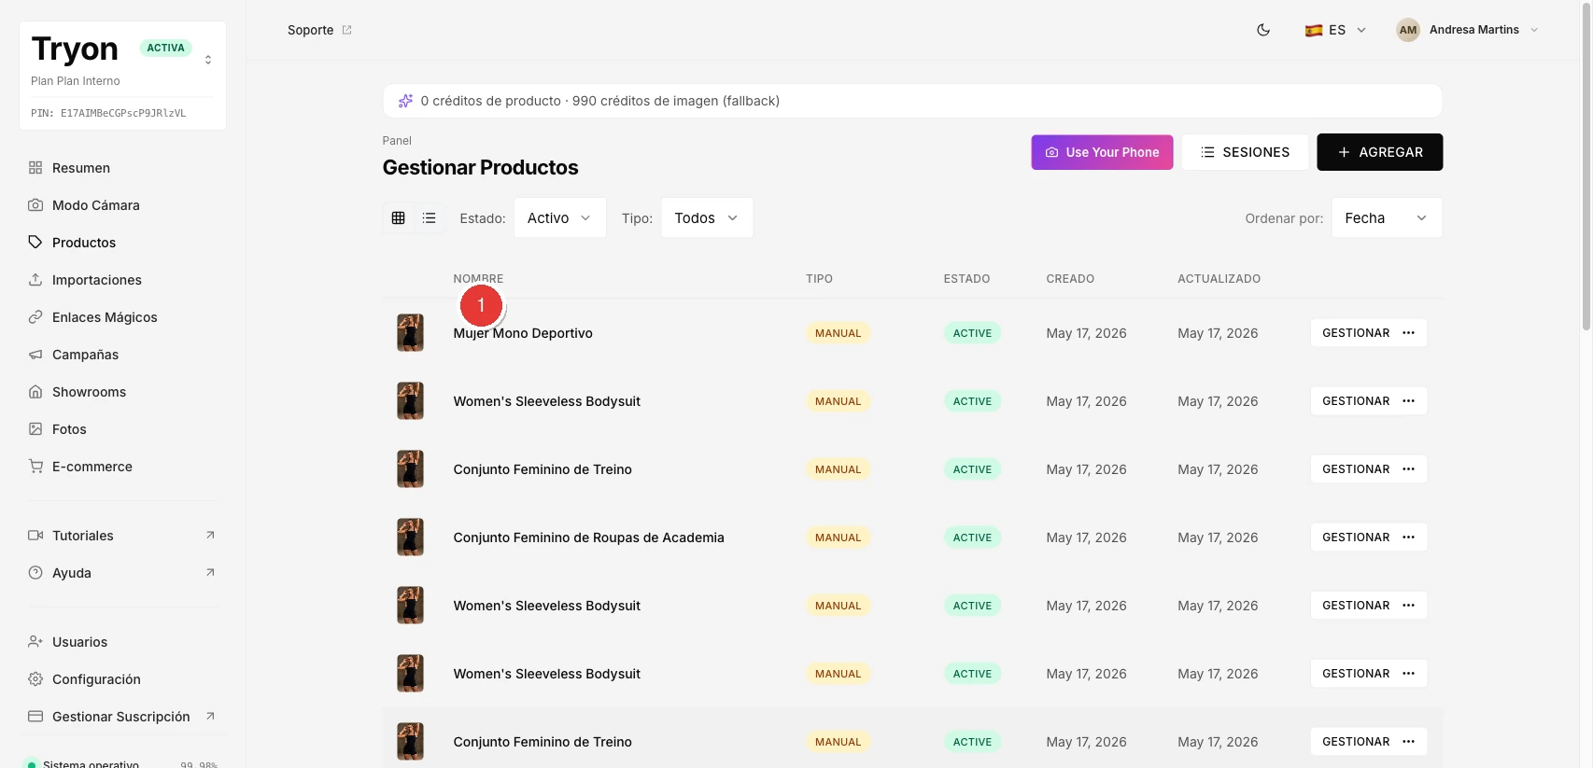Click the Ayuda question mark icon
Screen dimensions: 1593x768
click(35, 573)
